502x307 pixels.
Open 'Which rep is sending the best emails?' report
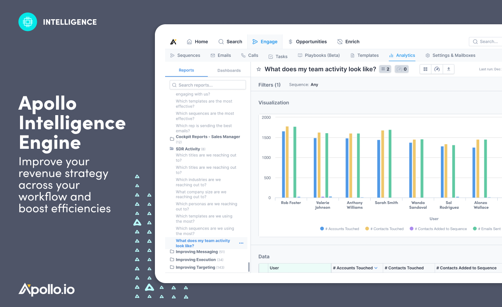coord(204,128)
